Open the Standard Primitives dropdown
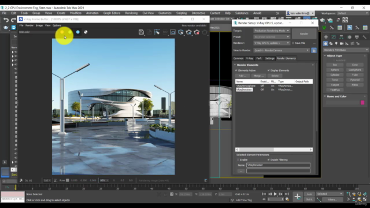Screen dimensions: 370x208 (x=346, y=50)
